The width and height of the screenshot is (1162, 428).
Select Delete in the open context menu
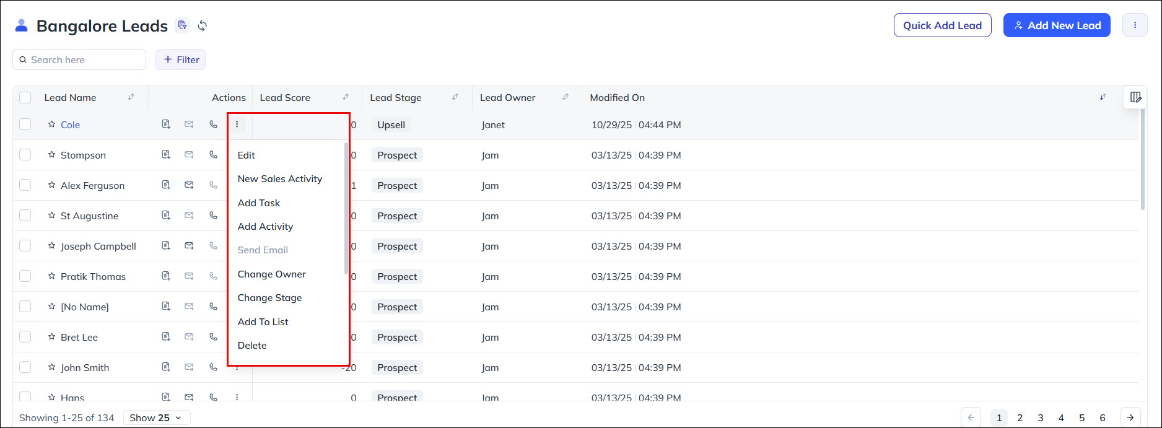tap(252, 345)
